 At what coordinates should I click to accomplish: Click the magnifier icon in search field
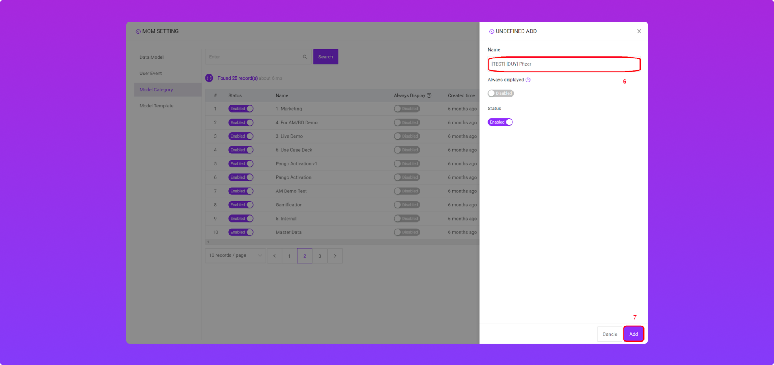pos(305,57)
